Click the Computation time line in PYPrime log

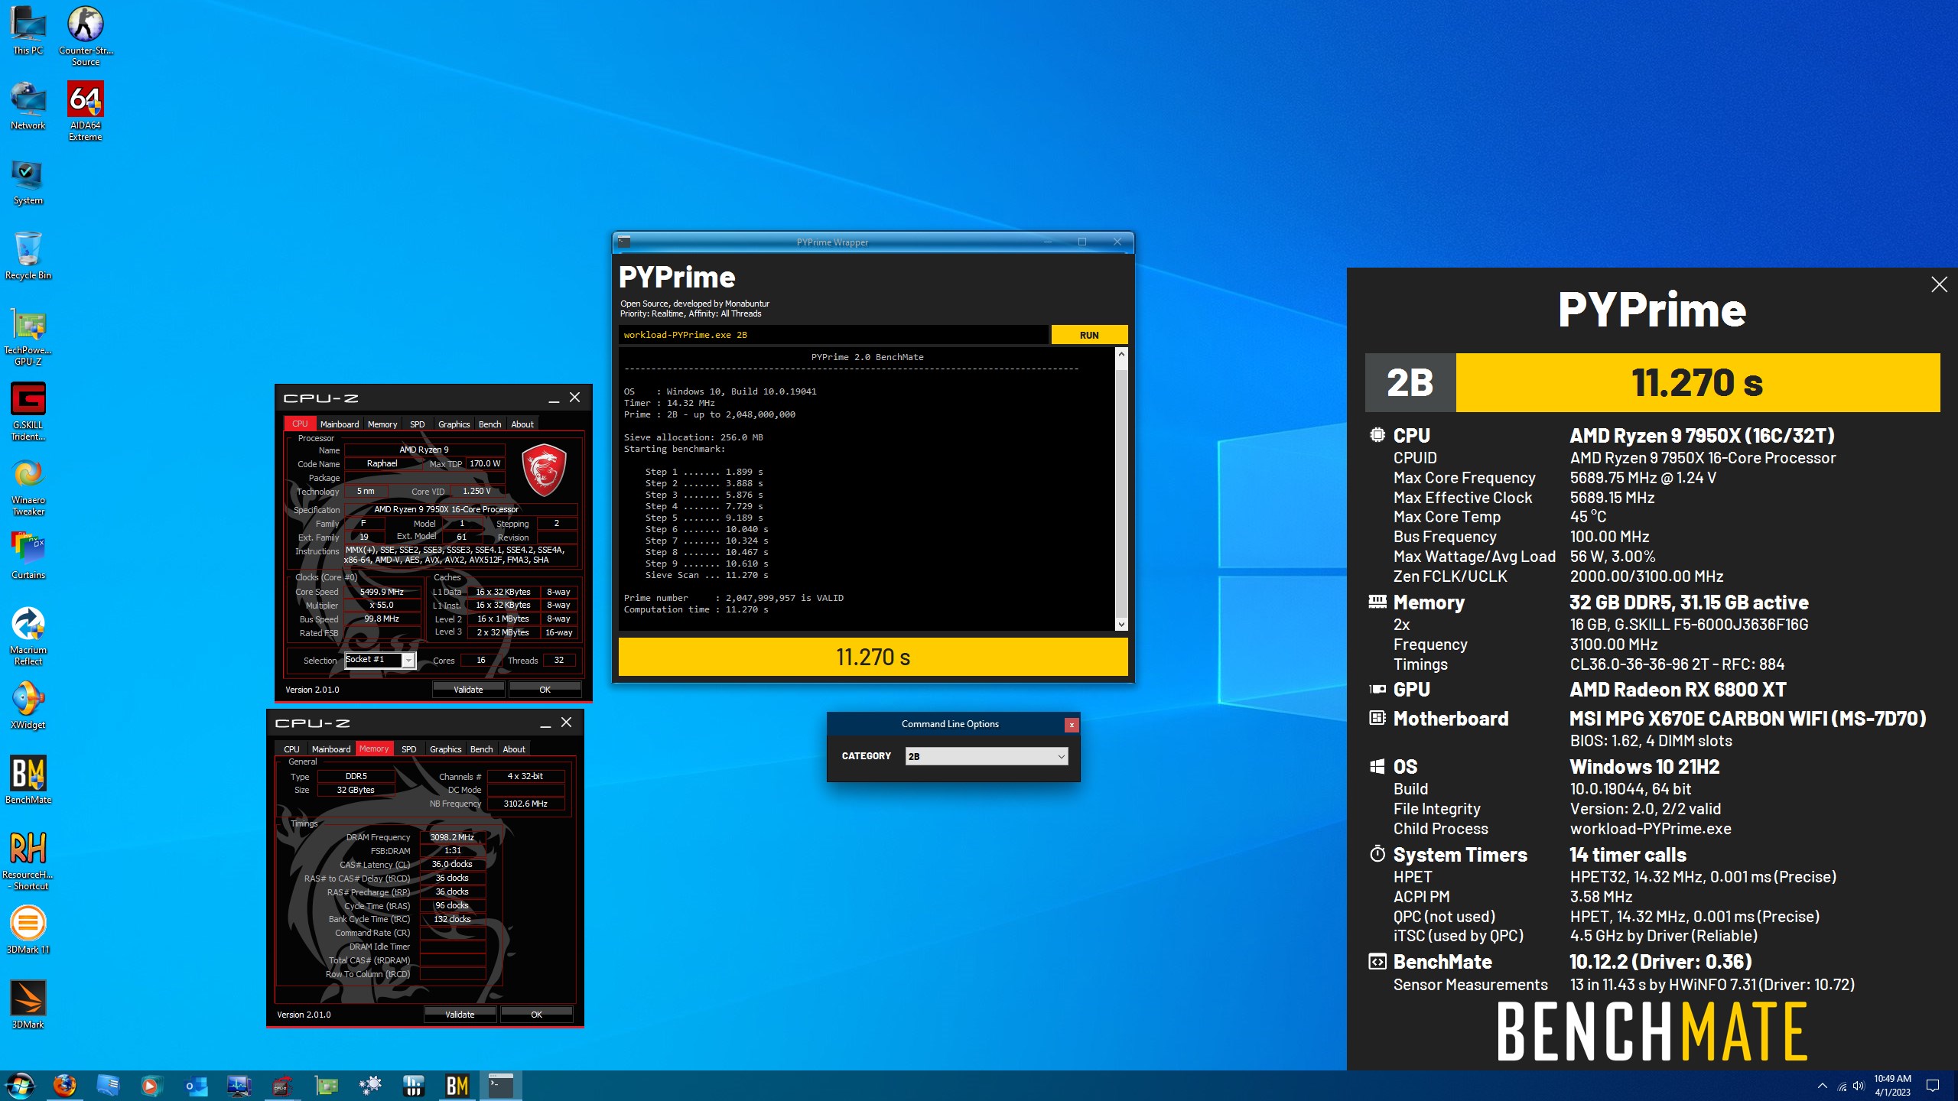click(x=696, y=609)
